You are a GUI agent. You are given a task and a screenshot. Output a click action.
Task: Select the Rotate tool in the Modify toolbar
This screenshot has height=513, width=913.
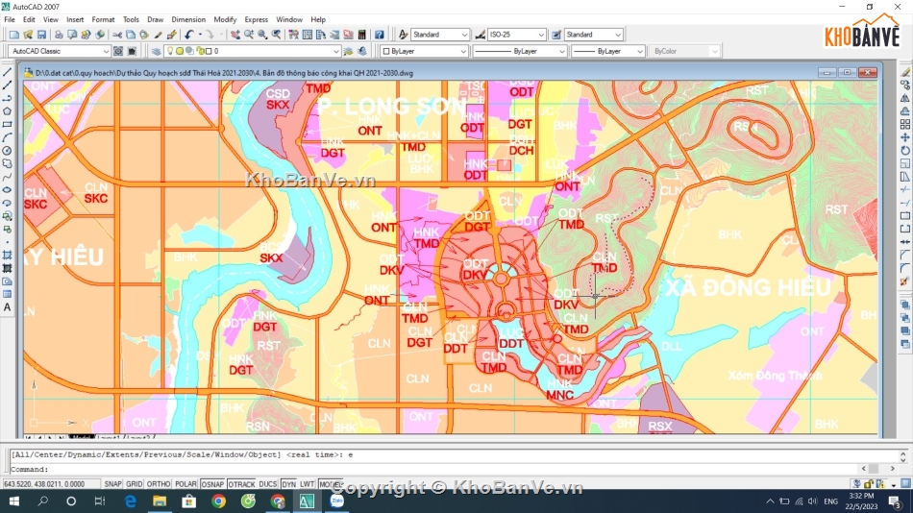click(x=905, y=151)
